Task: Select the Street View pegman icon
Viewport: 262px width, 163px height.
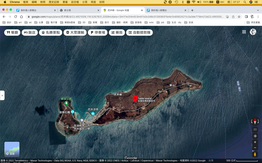Action: (255, 154)
